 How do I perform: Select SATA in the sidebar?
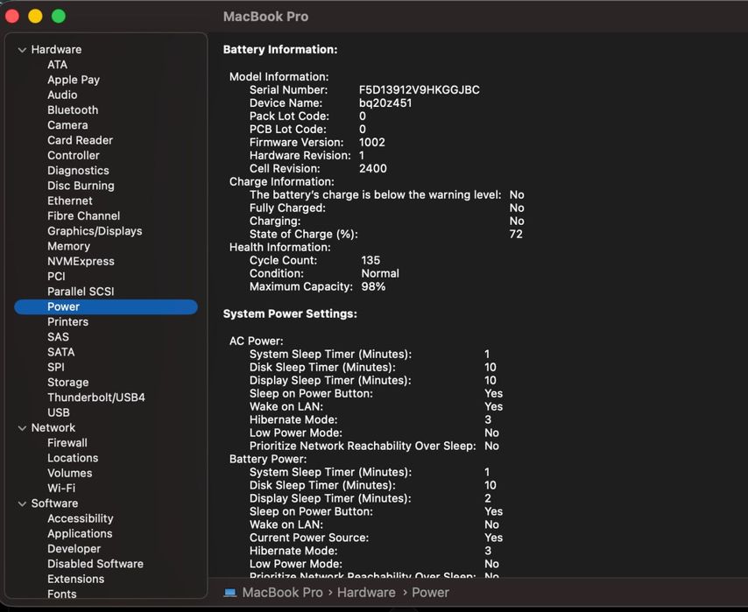click(x=60, y=352)
